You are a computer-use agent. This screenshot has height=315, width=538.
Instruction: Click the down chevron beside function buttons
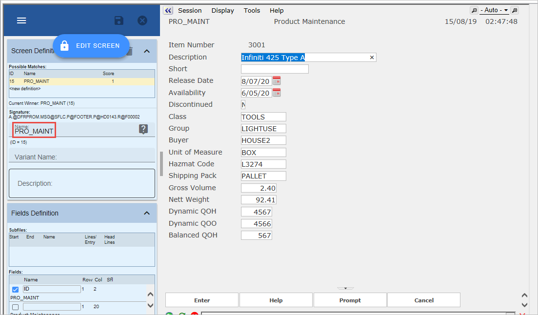(x=524, y=305)
